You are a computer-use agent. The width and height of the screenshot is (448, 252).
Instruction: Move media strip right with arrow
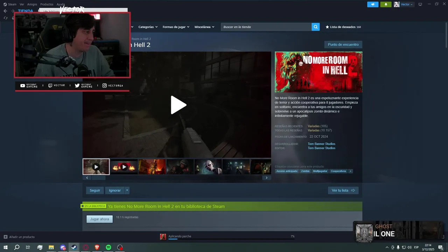pos(266,178)
